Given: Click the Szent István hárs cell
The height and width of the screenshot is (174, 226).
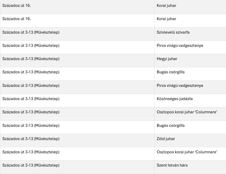Looking at the screenshot, I should coord(172,165).
